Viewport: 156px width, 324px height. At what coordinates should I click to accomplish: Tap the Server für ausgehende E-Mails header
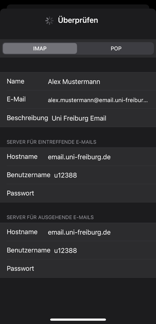(x=50, y=217)
